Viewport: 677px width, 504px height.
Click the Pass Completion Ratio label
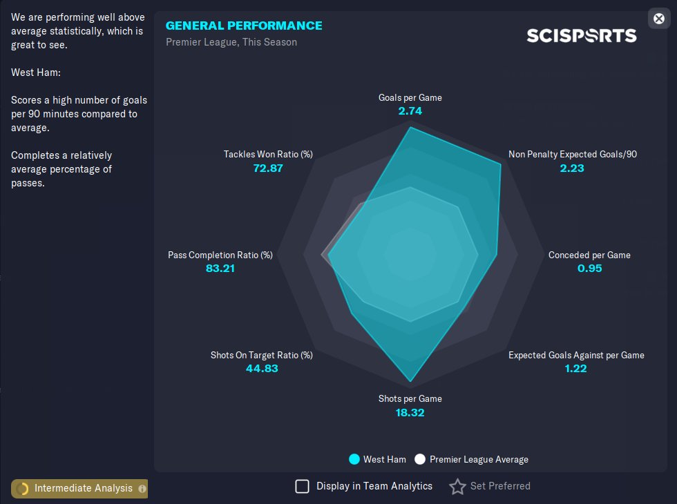tap(220, 255)
